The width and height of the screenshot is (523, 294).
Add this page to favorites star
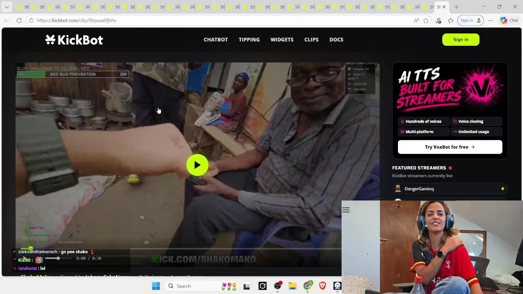(x=426, y=20)
